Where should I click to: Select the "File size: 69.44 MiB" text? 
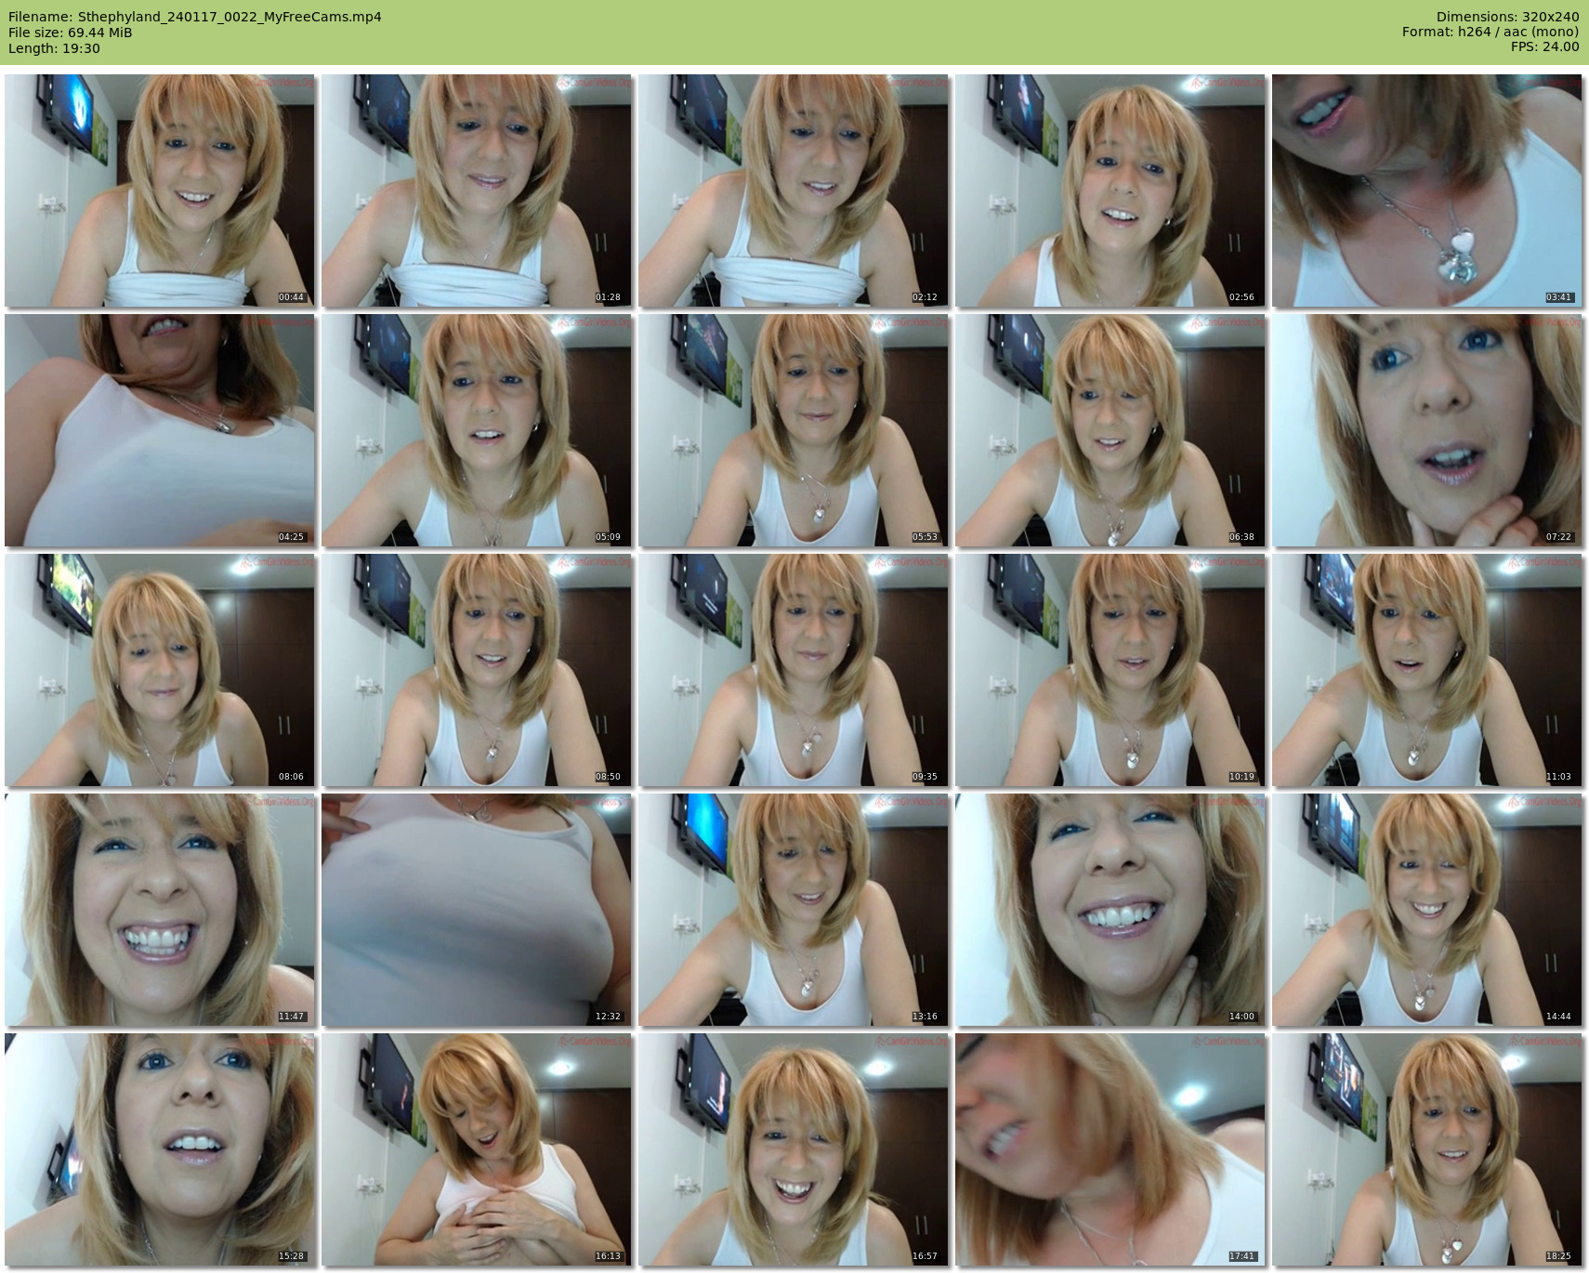point(71,33)
